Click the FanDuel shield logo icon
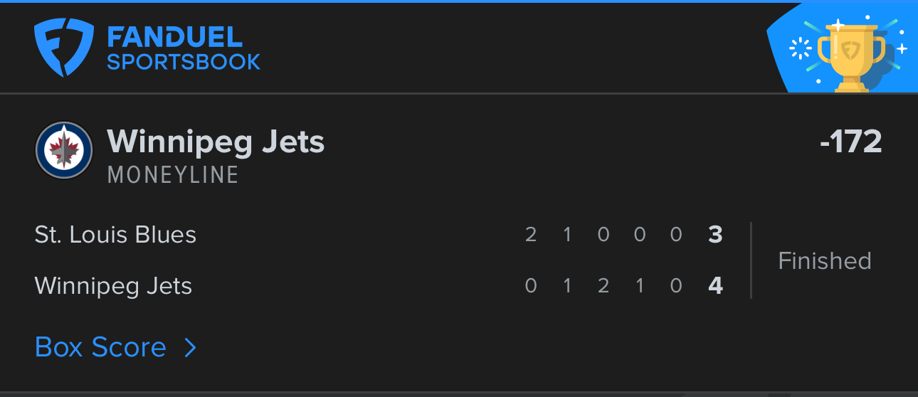The height and width of the screenshot is (397, 918). pyautogui.click(x=64, y=48)
